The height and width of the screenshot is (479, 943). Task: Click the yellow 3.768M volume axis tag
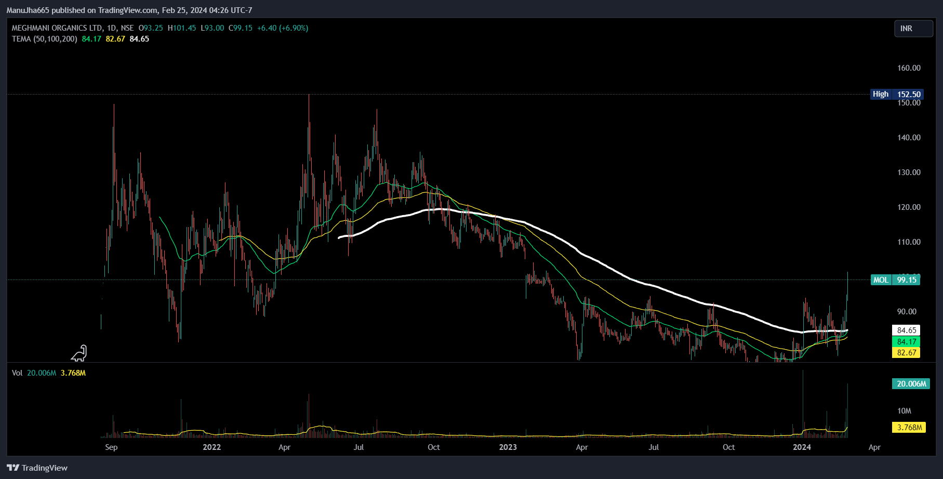[x=909, y=428]
